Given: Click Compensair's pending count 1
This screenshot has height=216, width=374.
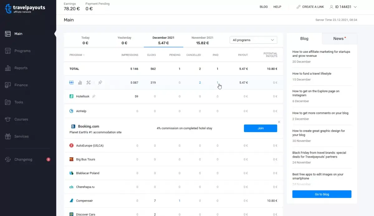Looking at the screenshot, I should point(180,201).
